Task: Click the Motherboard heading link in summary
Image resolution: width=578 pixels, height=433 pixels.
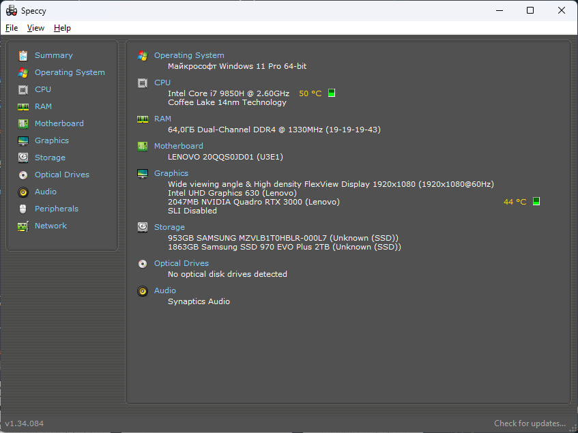Action: (x=178, y=146)
